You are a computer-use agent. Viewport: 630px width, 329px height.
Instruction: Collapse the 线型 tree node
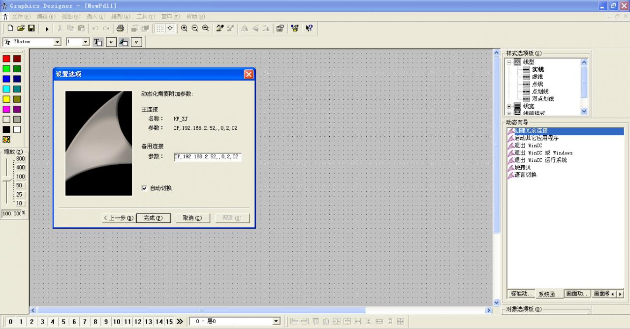point(509,62)
